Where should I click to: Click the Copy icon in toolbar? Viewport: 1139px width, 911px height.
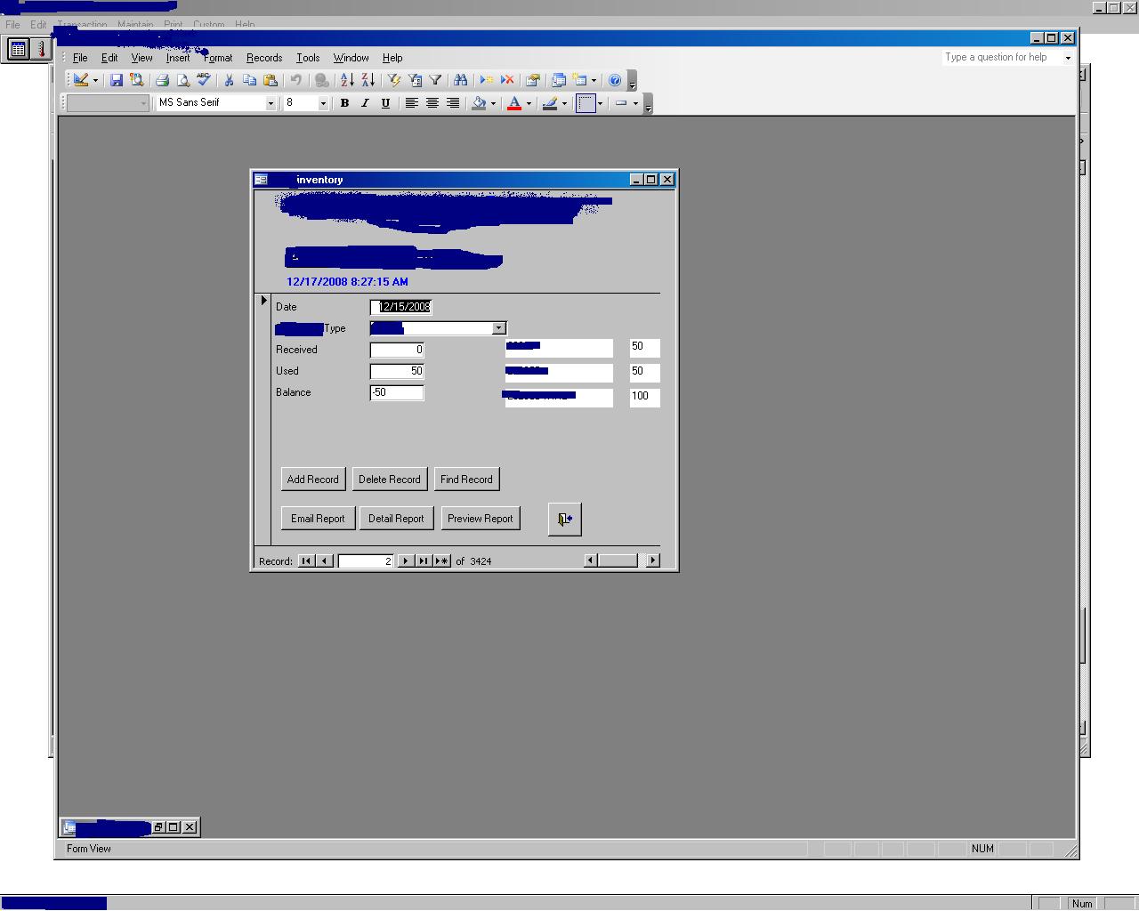click(x=250, y=80)
